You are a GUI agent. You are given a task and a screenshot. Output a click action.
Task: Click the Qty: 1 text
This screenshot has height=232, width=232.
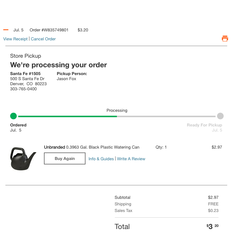click(161, 147)
